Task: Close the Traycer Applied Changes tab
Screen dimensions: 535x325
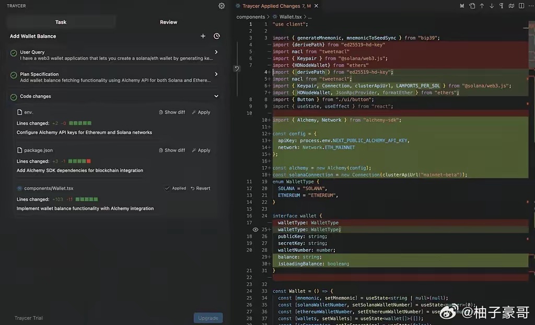Action: 316,6
